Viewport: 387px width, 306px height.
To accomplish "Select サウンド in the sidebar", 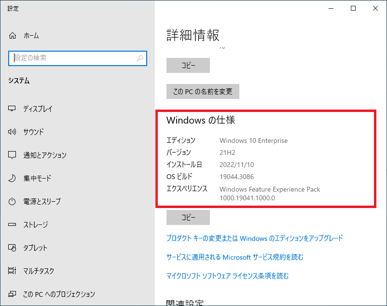I will click(34, 132).
